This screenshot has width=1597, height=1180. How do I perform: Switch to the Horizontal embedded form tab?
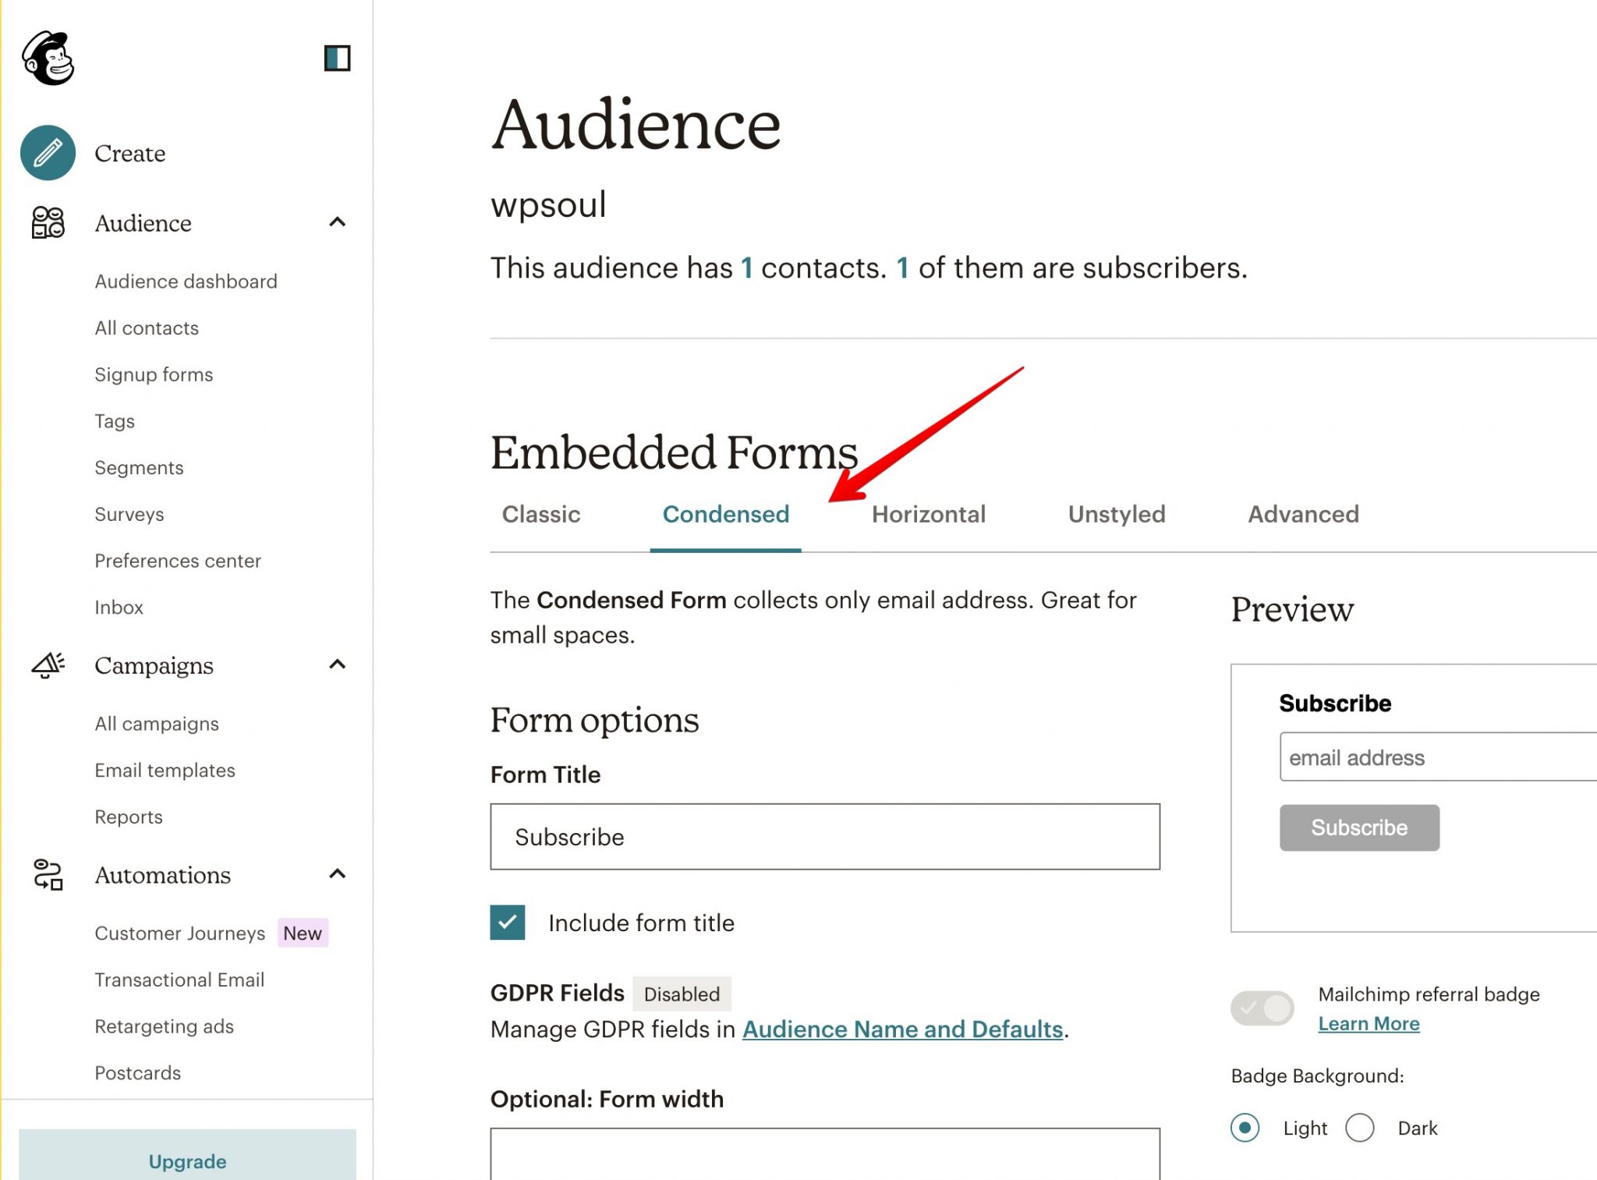[x=929, y=514]
